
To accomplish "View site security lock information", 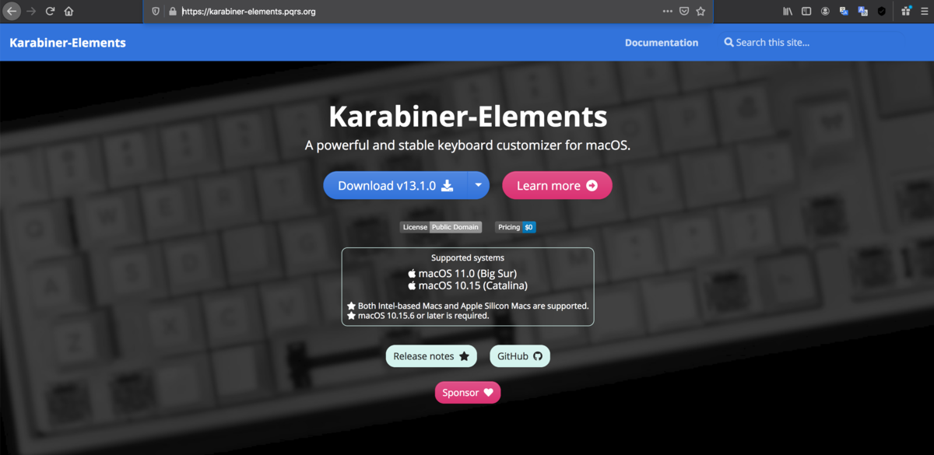I will point(172,12).
